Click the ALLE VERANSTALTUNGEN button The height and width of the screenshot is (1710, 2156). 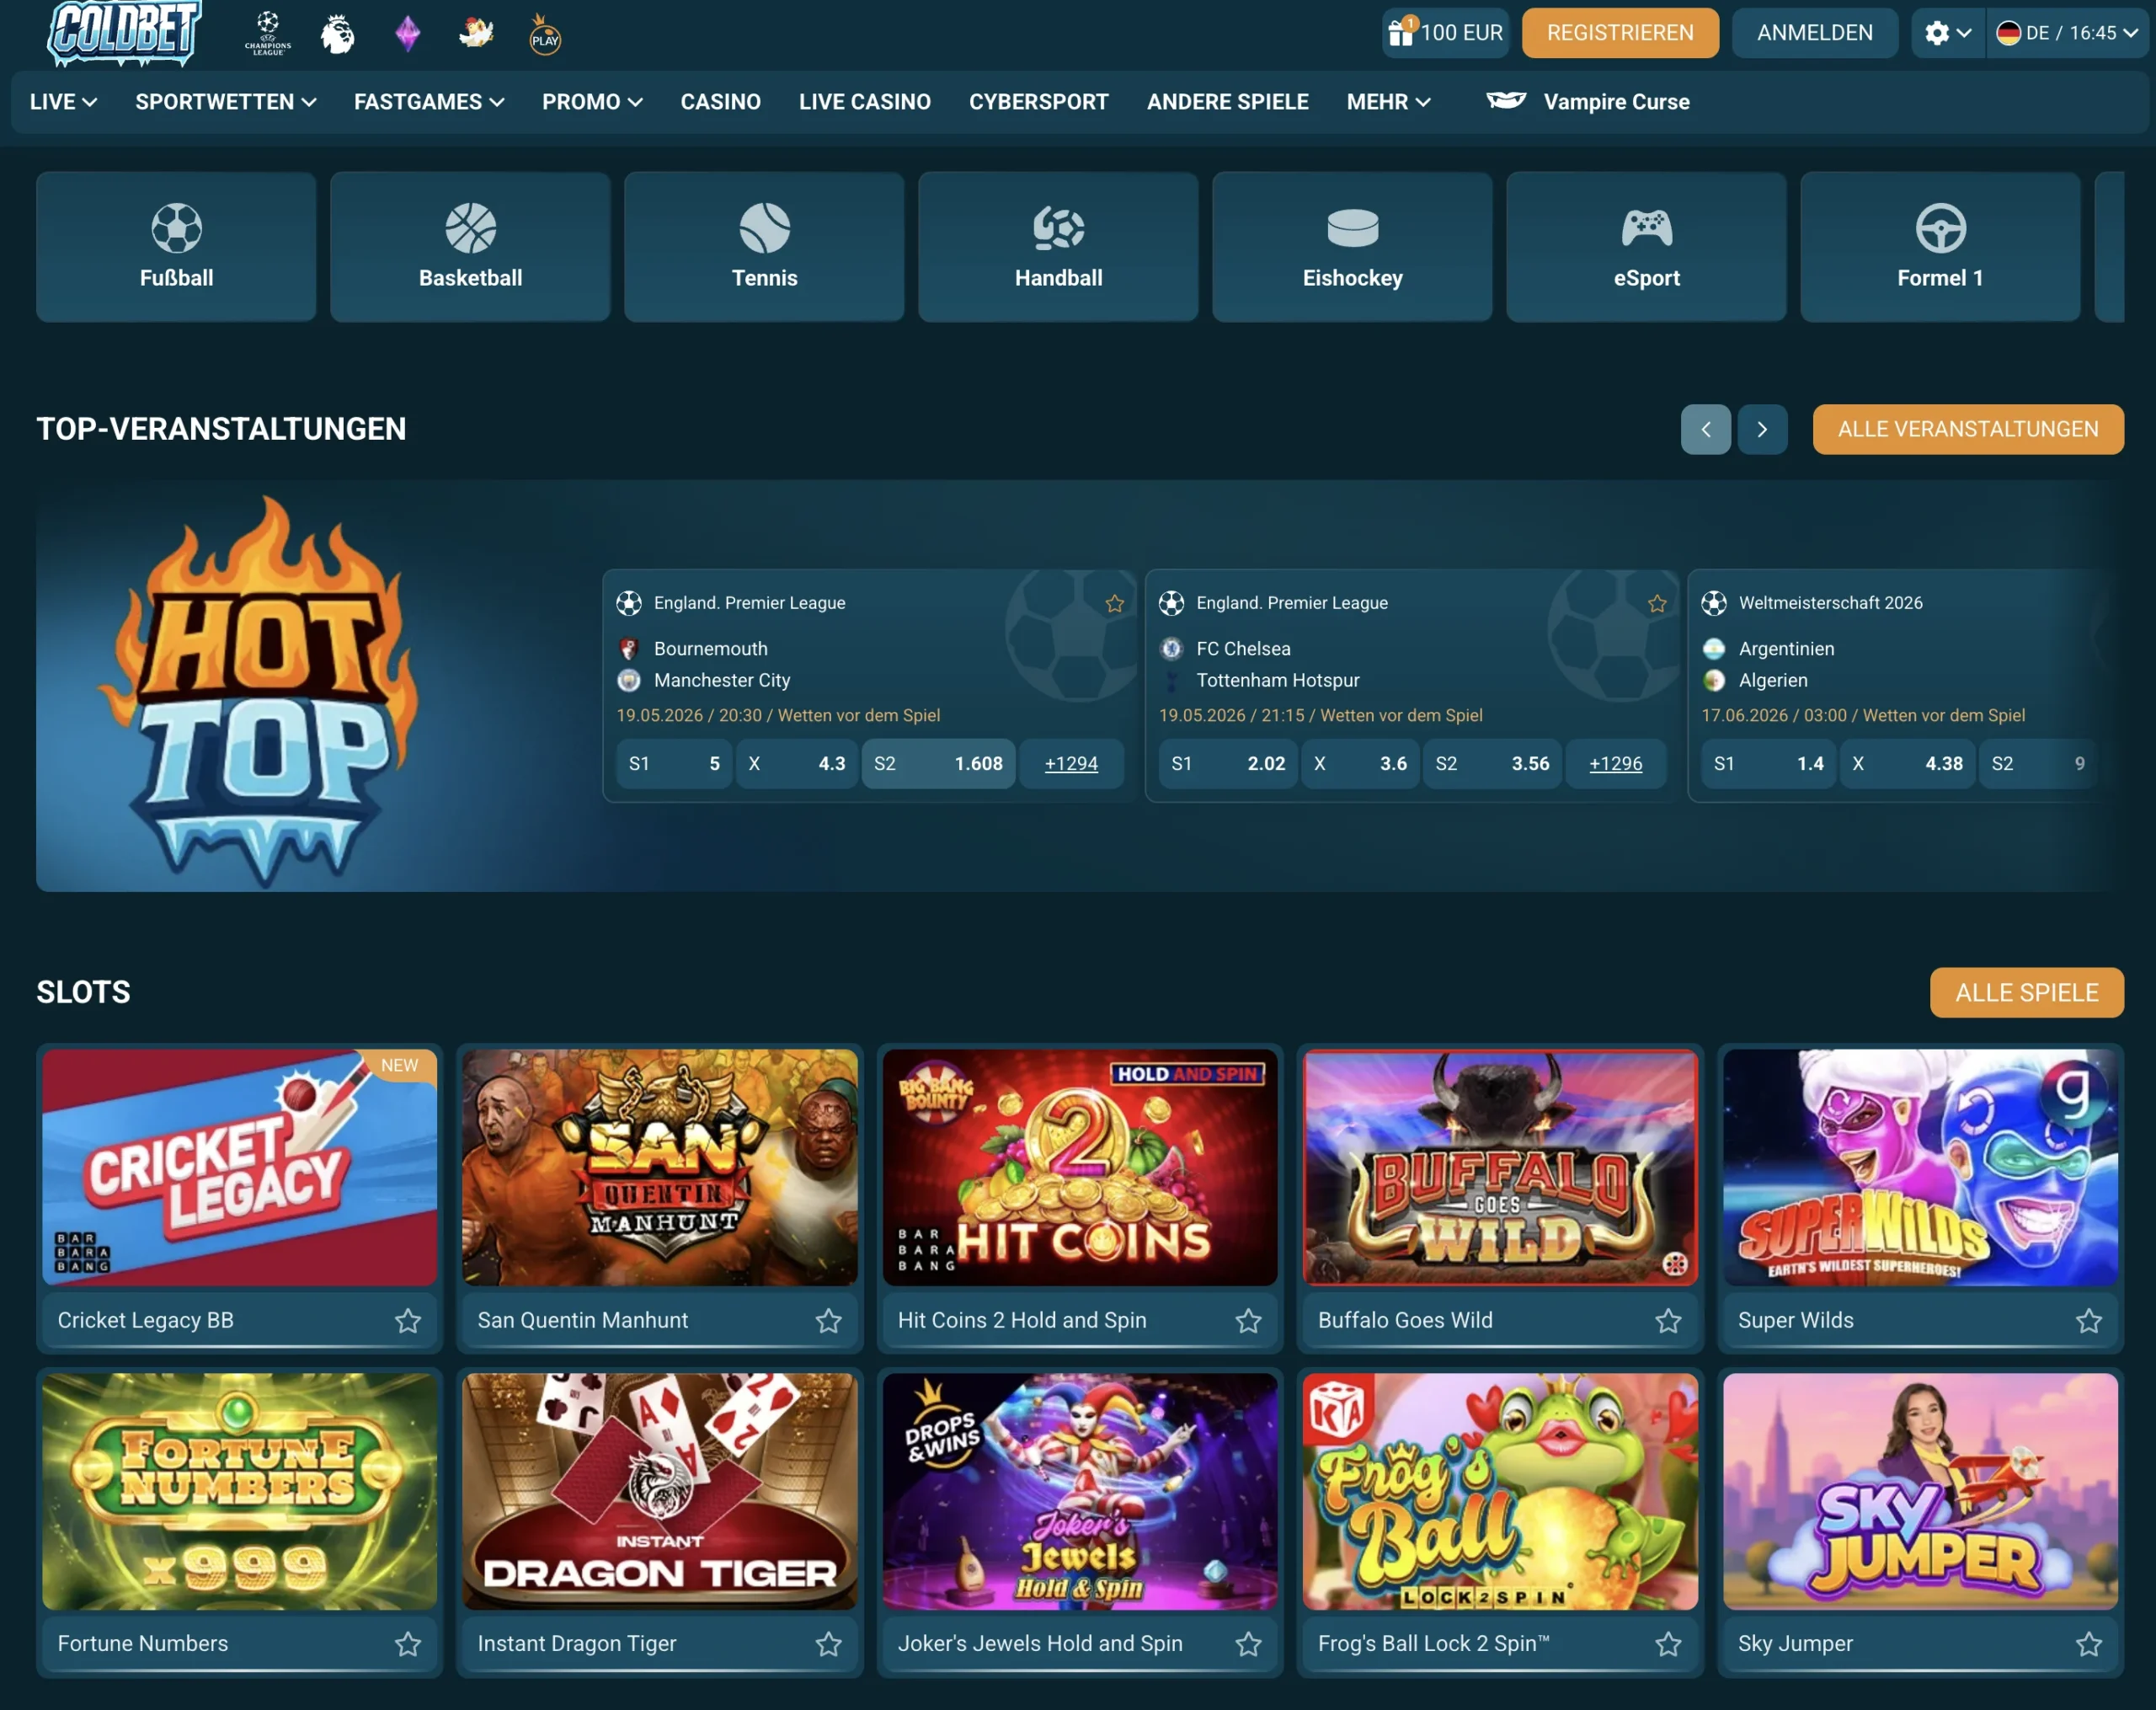click(x=1968, y=430)
